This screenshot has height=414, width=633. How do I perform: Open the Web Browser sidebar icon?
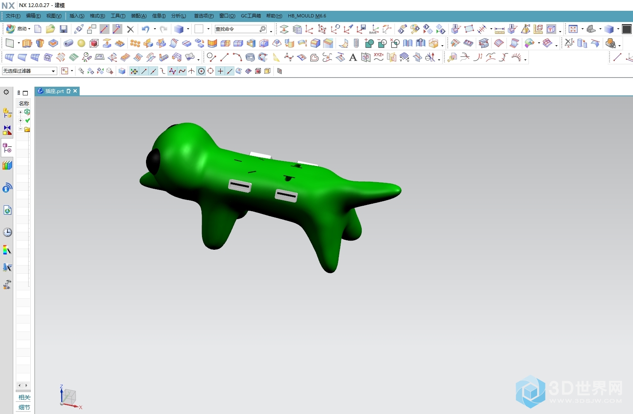(7, 210)
